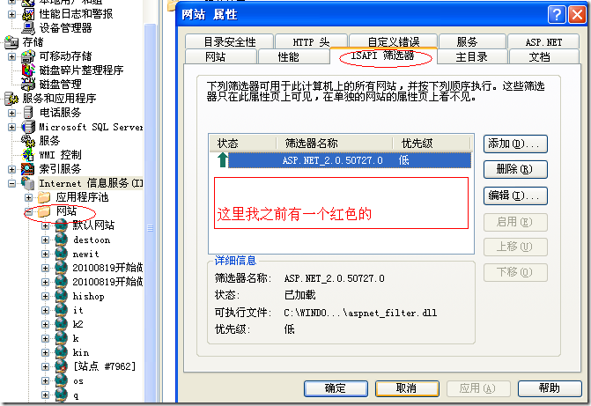
Task: Switch to the 自定义错误 tab
Action: [x=393, y=41]
